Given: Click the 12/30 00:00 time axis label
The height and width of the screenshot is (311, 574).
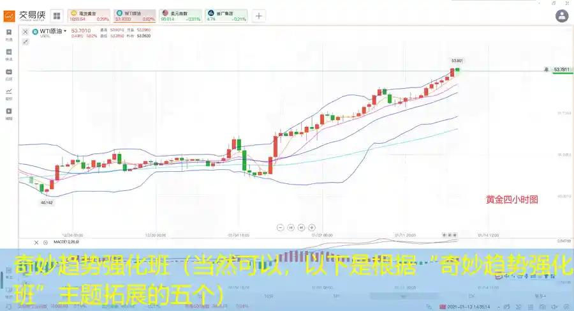Looking at the screenshot, I should tap(156, 235).
